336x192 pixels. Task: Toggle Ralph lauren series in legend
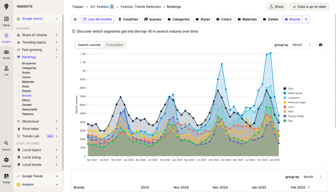click(293, 93)
